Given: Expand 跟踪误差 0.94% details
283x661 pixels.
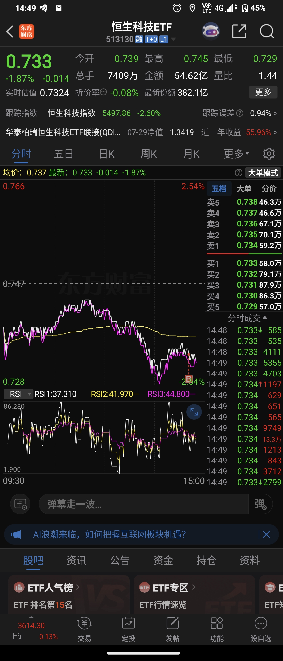Looking at the screenshot, I should point(240,113).
